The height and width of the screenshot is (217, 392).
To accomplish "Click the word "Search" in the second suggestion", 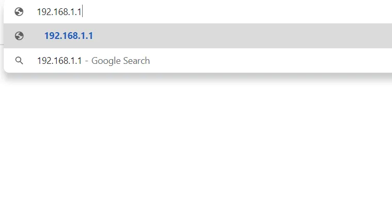I will (x=137, y=61).
